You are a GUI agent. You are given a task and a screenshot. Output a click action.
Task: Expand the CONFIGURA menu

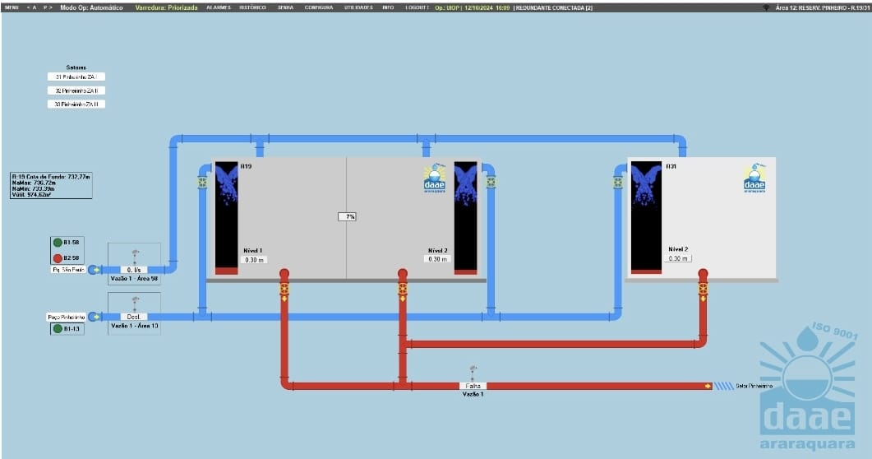click(319, 7)
